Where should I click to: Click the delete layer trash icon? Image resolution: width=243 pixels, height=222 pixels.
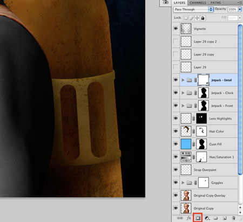click(233, 218)
